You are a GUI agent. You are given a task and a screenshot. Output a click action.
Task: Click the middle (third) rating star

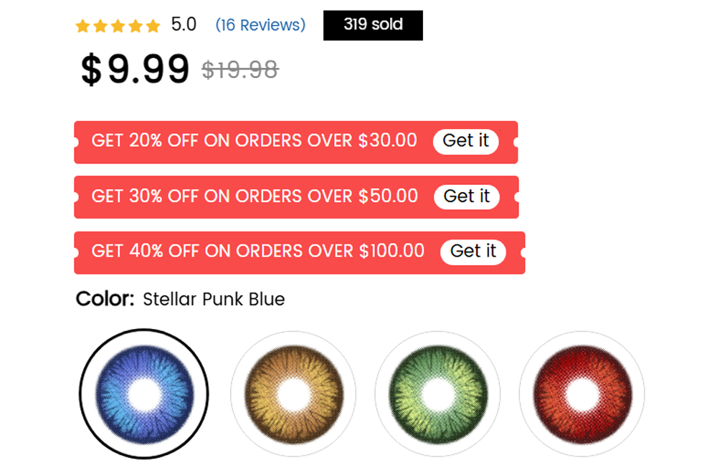point(118,26)
